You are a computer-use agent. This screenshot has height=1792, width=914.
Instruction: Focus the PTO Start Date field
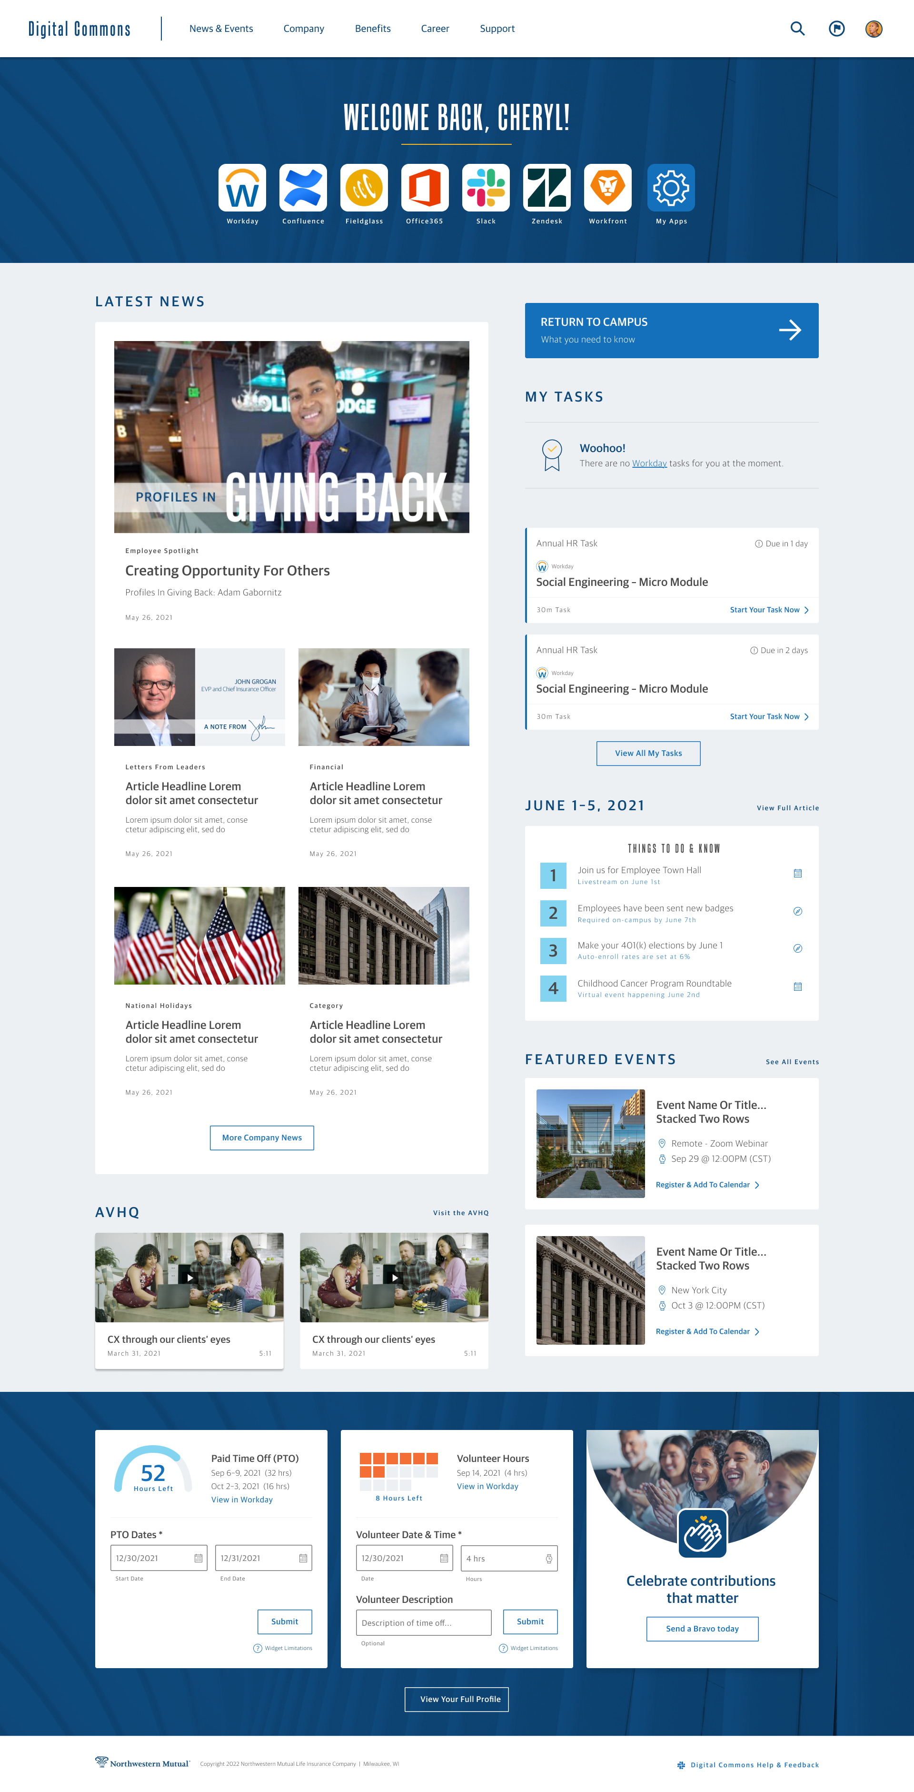[159, 1558]
